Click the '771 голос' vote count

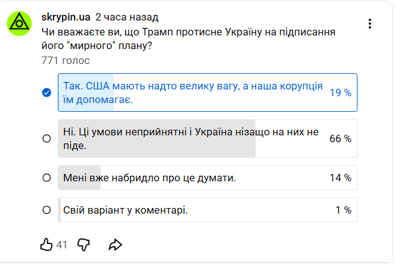(65, 60)
